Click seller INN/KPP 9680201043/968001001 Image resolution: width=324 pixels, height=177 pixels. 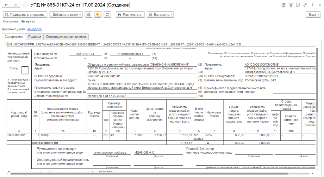(104, 76)
